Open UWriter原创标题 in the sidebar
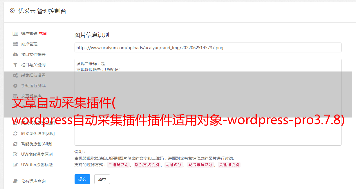Viewport: 356px width, 189px height. [37, 165]
